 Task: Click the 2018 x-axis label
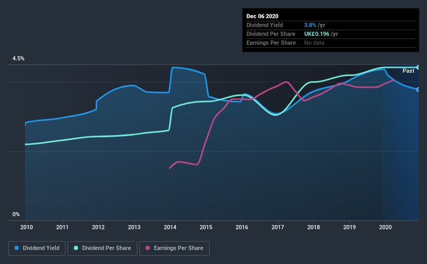coord(314,227)
